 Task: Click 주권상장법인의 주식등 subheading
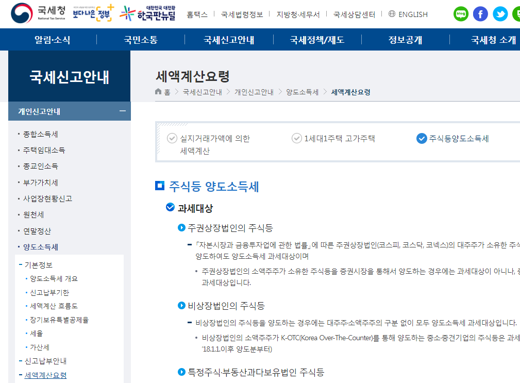(x=230, y=228)
